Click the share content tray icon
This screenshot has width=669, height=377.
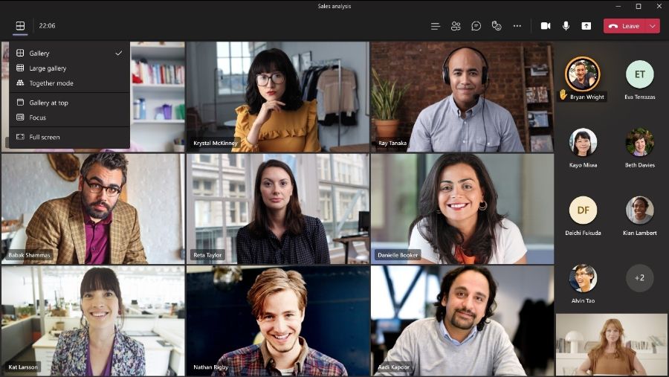click(x=586, y=26)
